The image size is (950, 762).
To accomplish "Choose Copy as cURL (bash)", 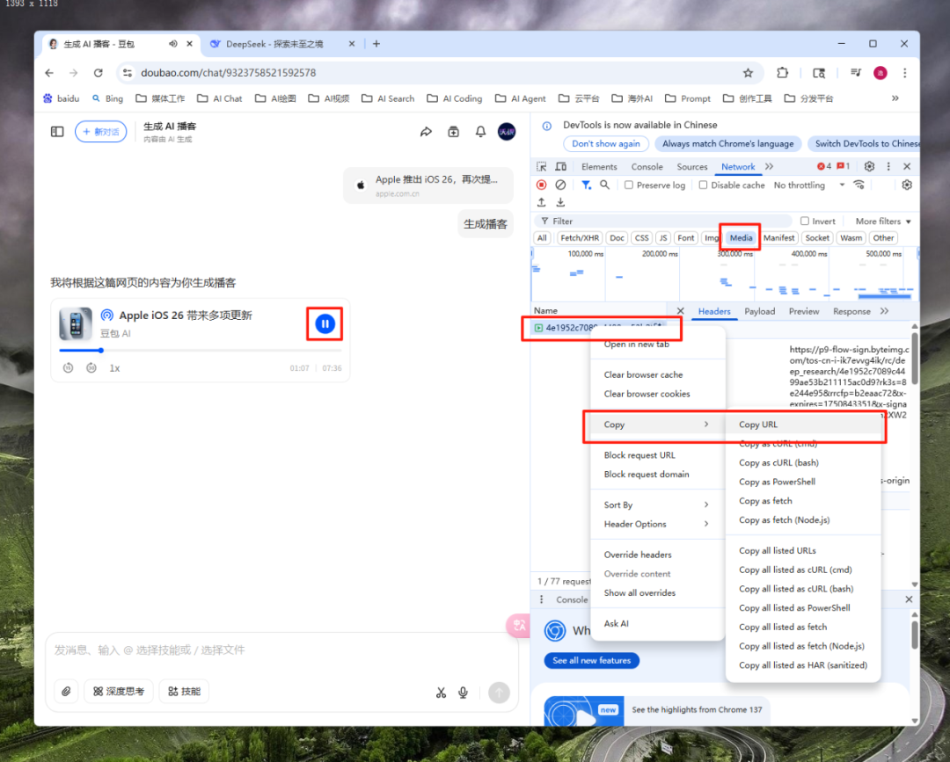I will tap(803, 463).
